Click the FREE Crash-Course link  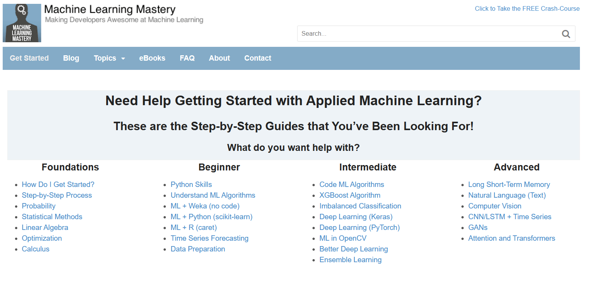click(x=527, y=8)
